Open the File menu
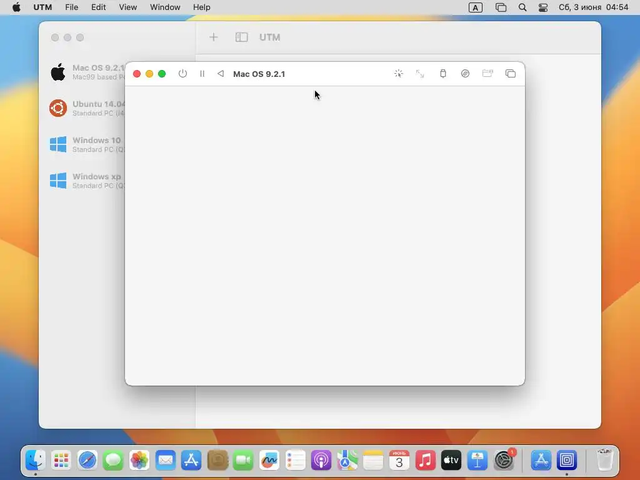The image size is (640, 480). tap(71, 7)
